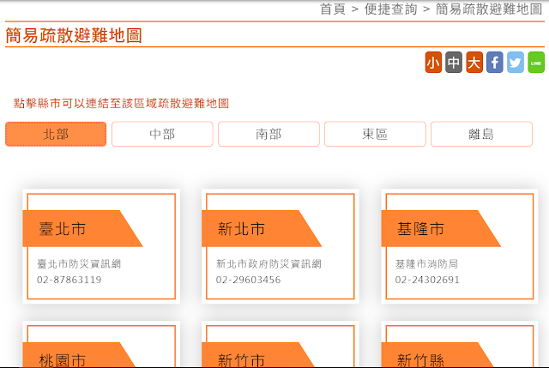Click 基隆市消防局 text
The image size is (549, 368).
427,264
